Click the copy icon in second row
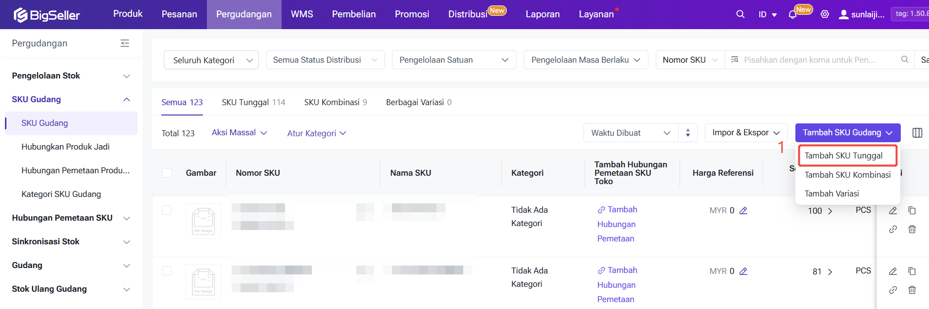Viewport: 929px width, 309px height. click(x=912, y=271)
